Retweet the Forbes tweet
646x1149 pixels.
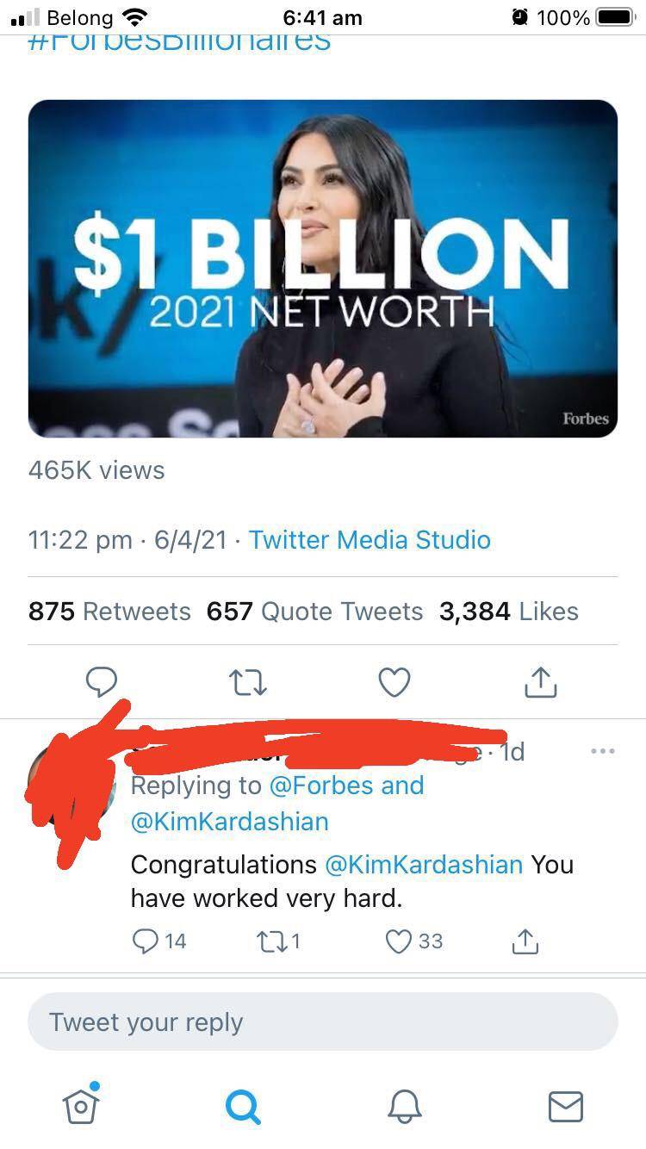pos(248,682)
